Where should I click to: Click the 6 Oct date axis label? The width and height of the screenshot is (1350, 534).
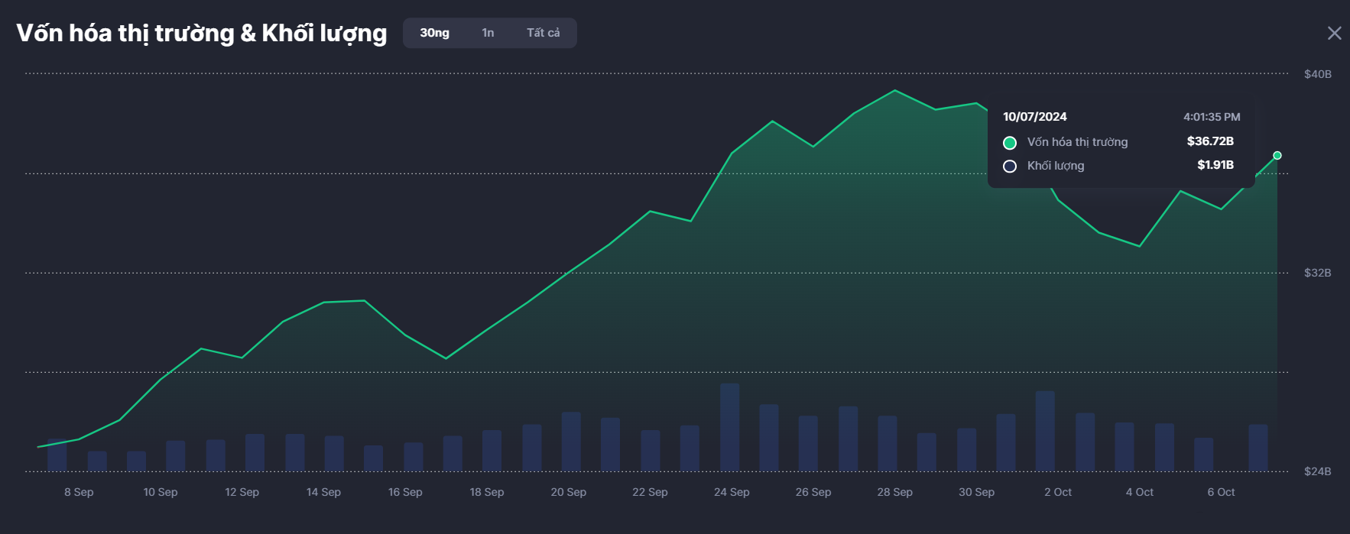coord(1221,492)
